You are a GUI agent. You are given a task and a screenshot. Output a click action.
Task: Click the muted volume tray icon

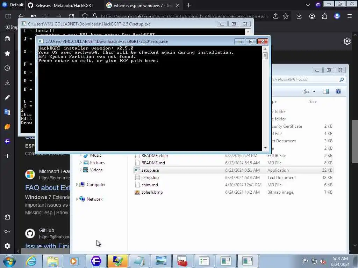[323, 262]
